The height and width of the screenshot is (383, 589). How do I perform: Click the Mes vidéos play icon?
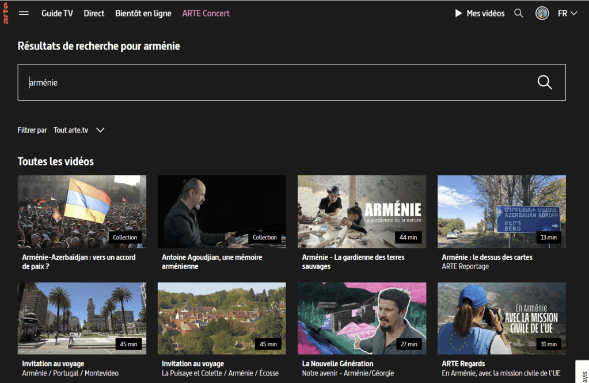point(458,13)
